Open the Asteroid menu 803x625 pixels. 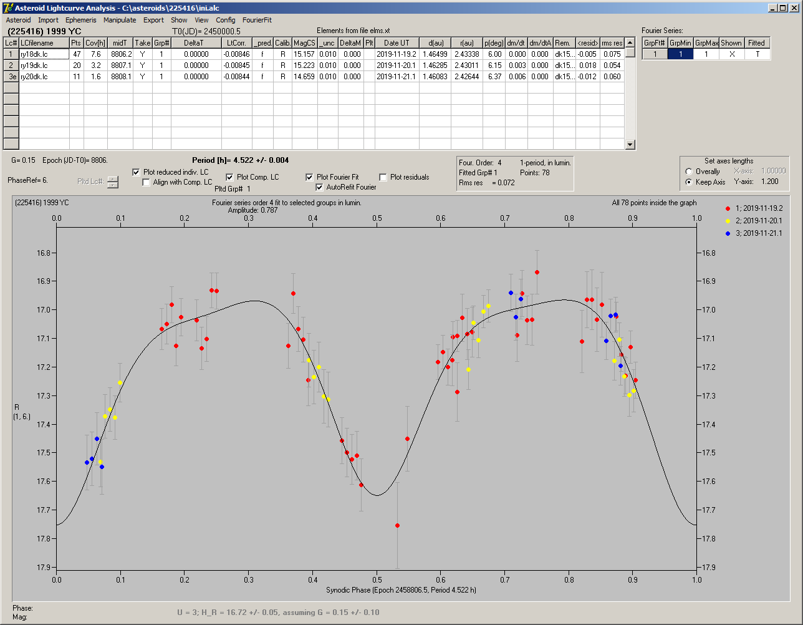(18, 20)
